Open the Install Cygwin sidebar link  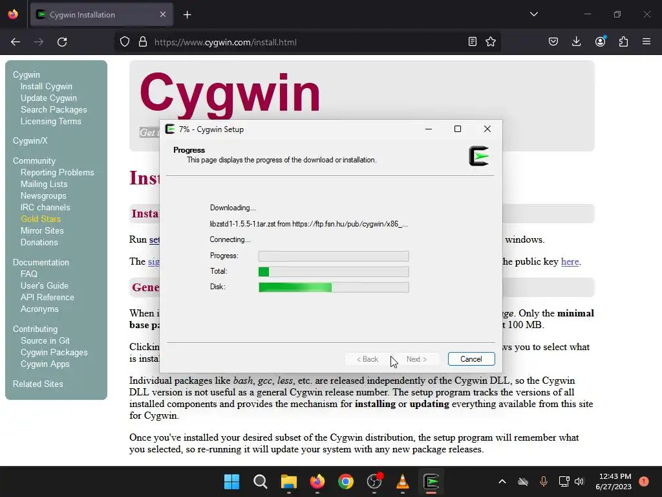tap(47, 86)
